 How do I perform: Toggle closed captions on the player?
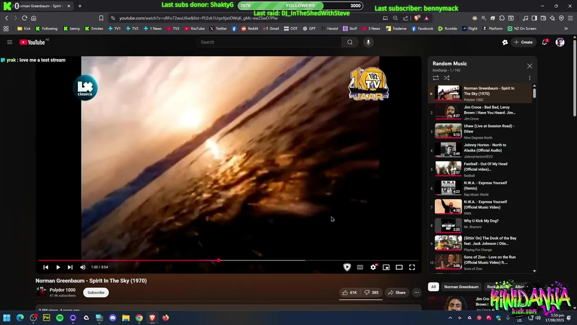click(360, 267)
